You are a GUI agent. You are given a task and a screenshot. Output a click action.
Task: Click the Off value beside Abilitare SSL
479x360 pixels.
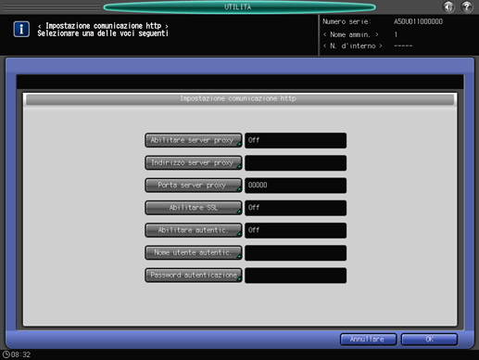click(x=296, y=208)
